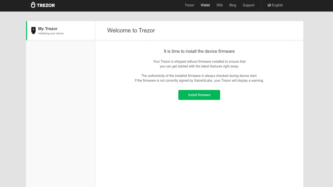333x187 pixels.
Task: Click the TREZOR wordmark in the header
Action: pos(46,5)
